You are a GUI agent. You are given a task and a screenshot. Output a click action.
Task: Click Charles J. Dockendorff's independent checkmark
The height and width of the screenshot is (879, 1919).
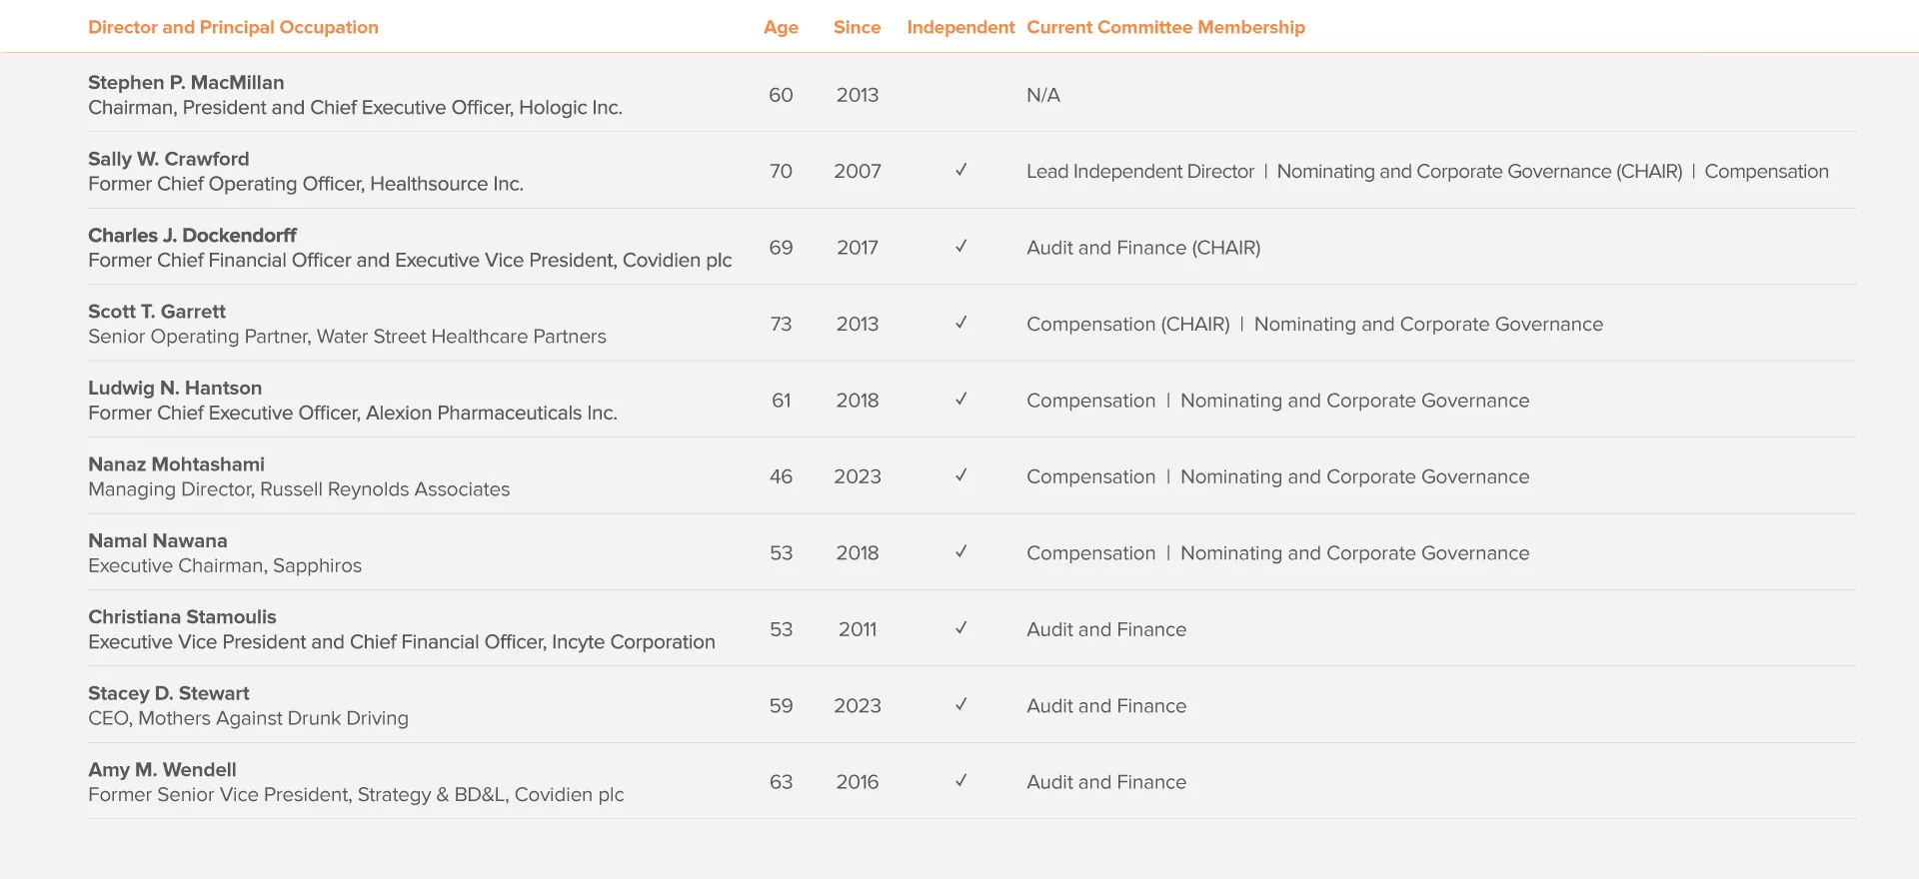coord(960,246)
